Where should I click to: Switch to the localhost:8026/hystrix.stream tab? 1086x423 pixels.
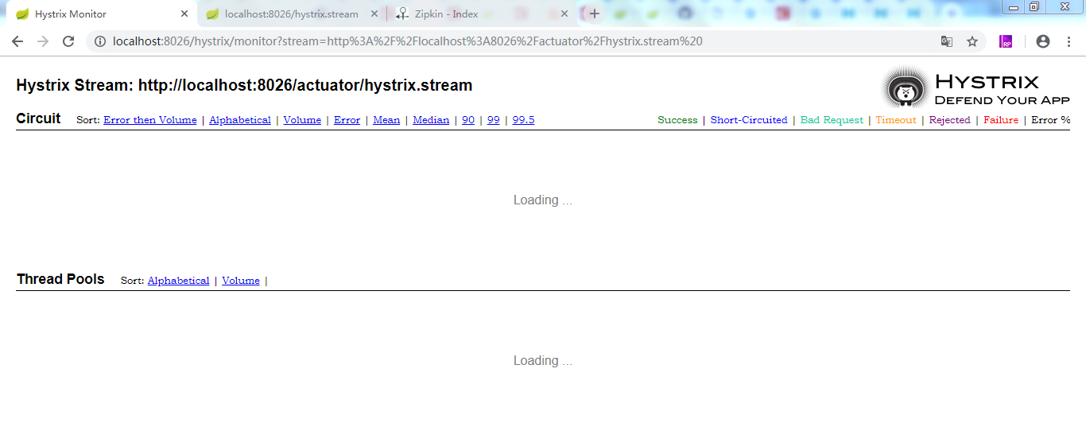point(291,14)
